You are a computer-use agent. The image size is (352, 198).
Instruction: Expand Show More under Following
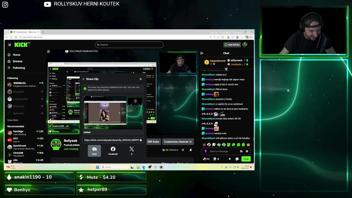coord(13,120)
